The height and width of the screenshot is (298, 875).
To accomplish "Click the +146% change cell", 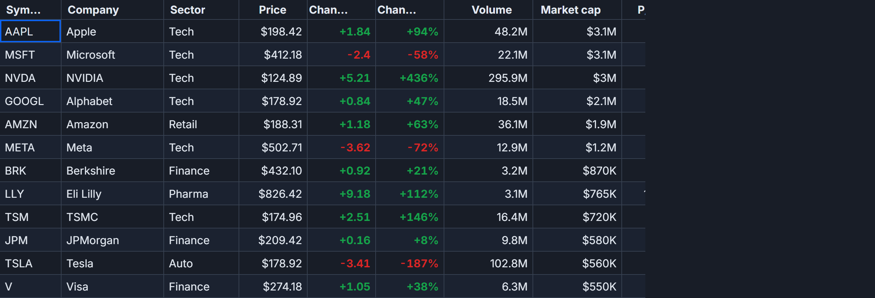I will click(x=410, y=217).
